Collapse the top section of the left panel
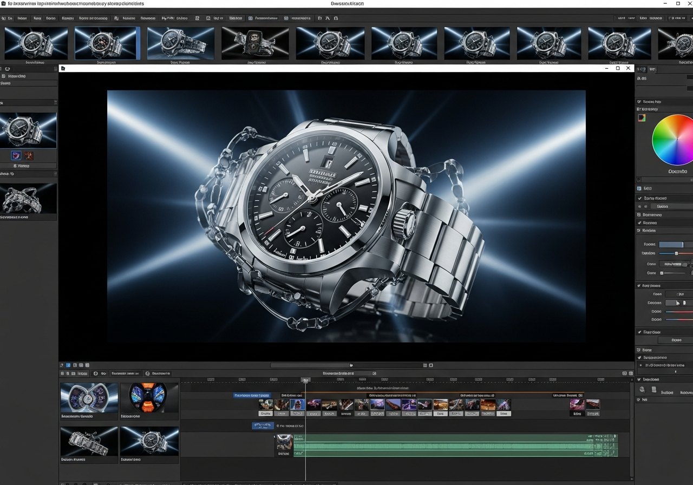 click(55, 69)
